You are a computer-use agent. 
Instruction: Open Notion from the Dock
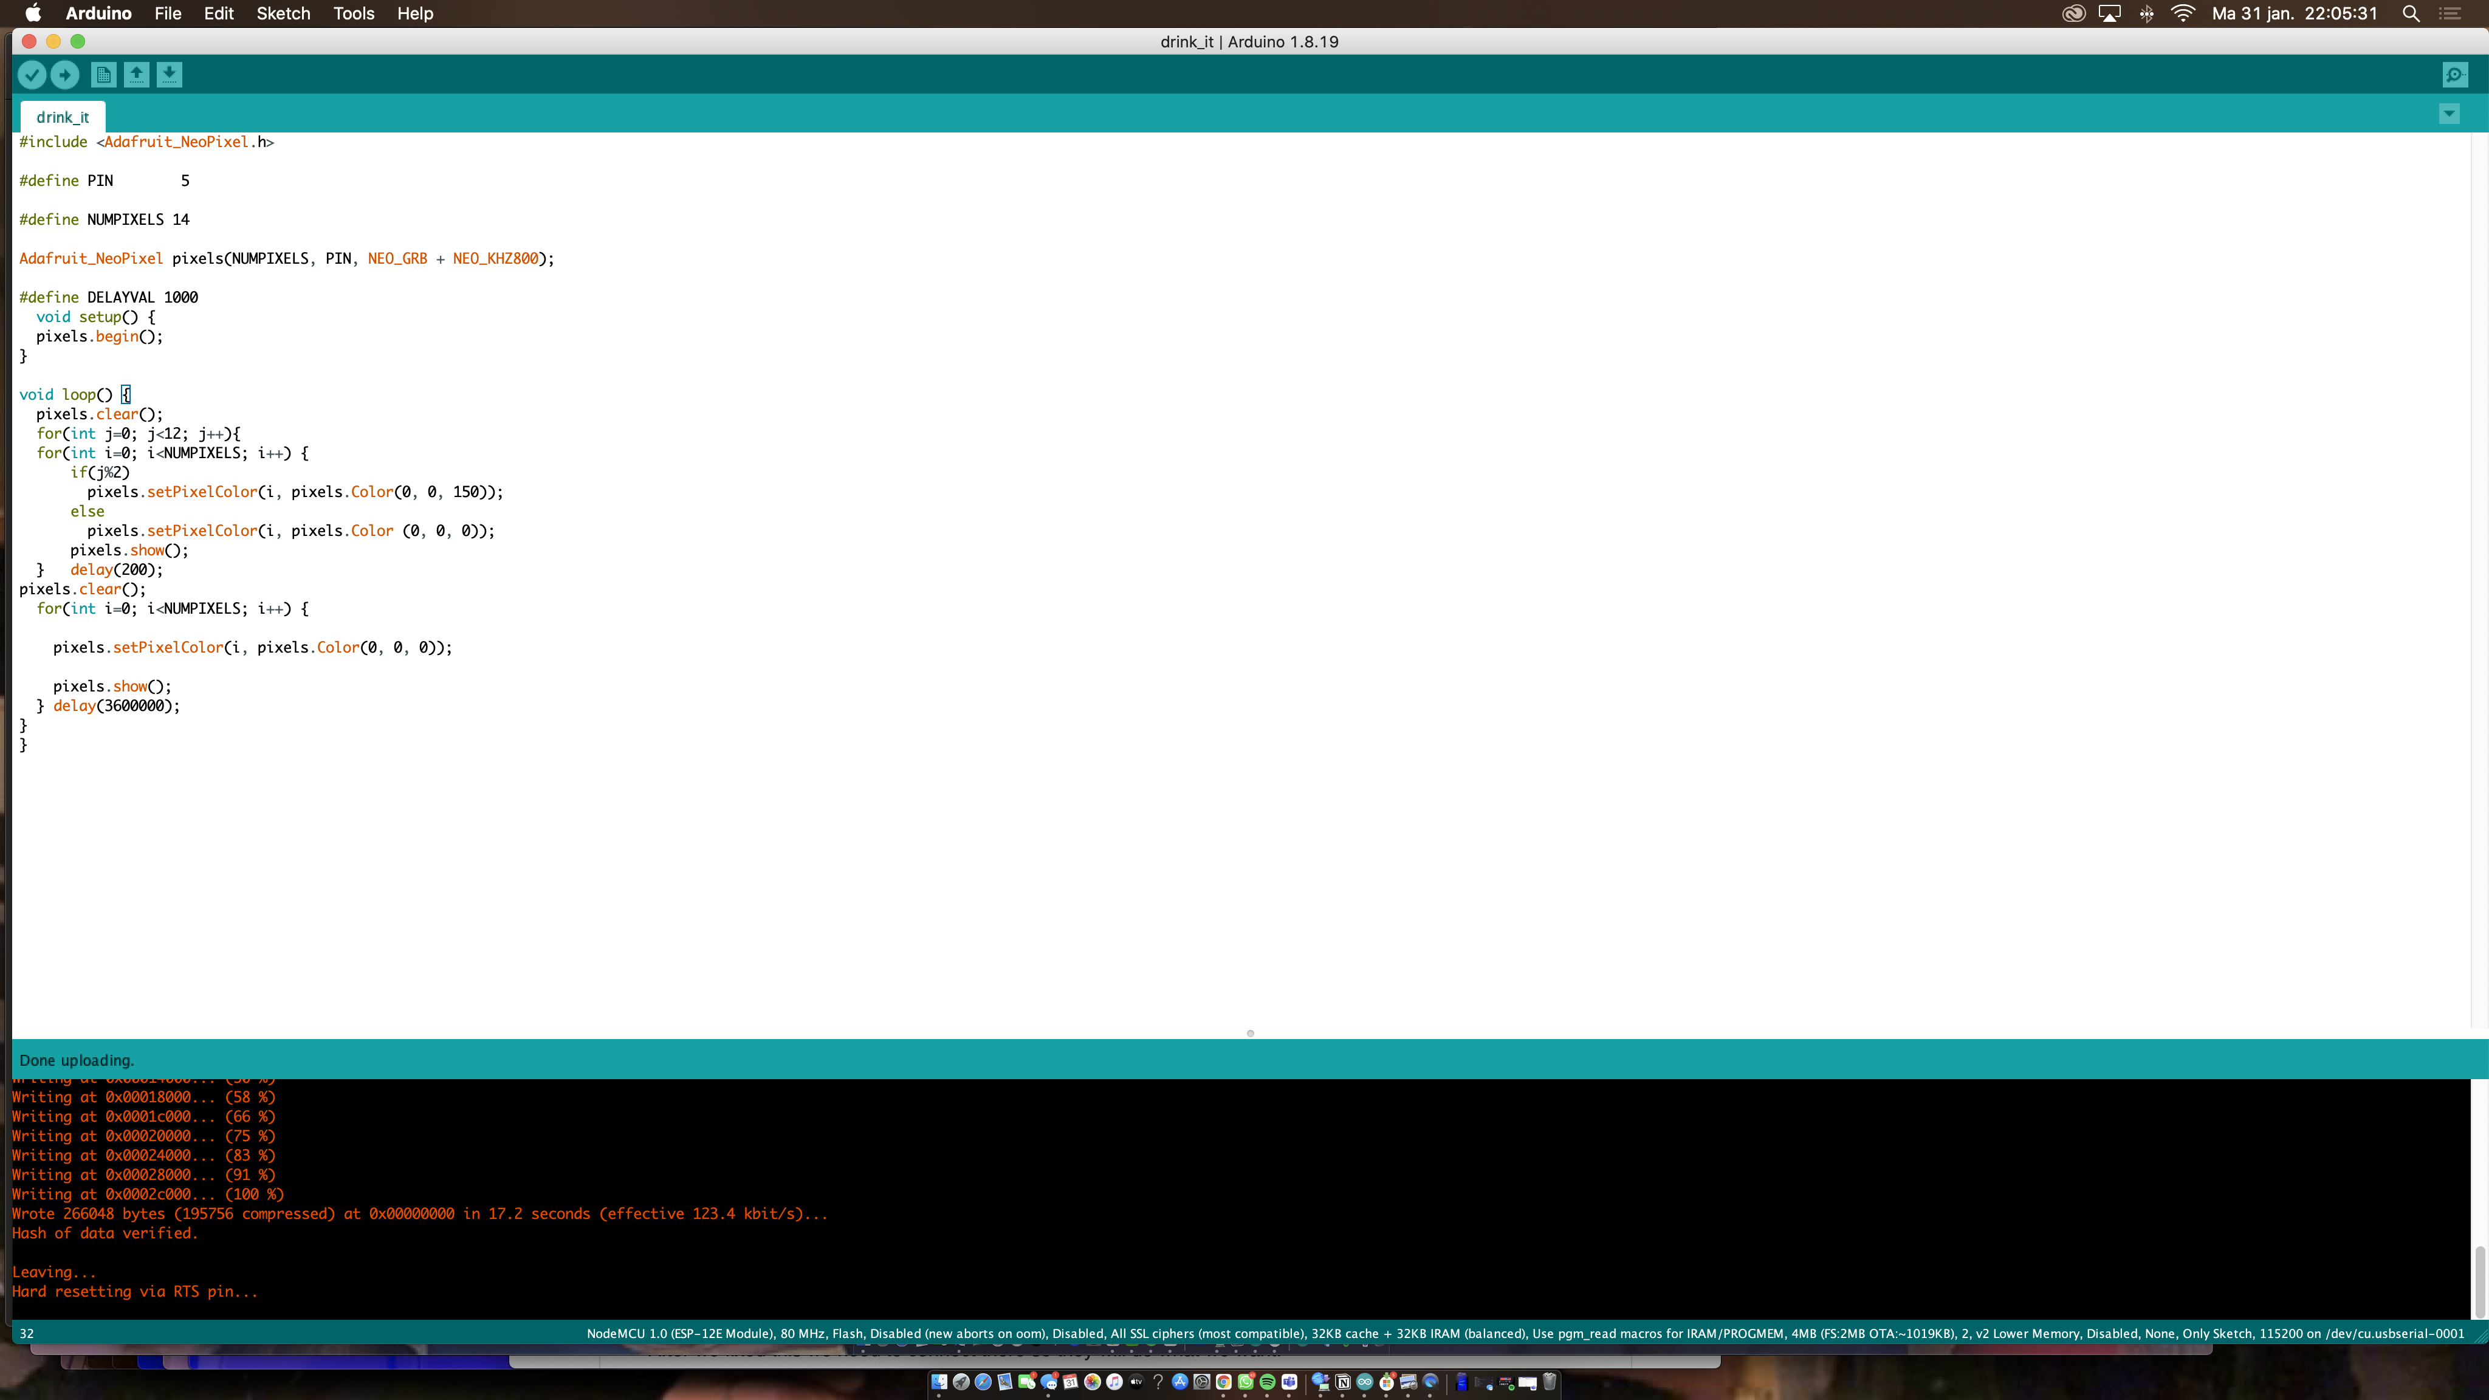pyautogui.click(x=1343, y=1382)
